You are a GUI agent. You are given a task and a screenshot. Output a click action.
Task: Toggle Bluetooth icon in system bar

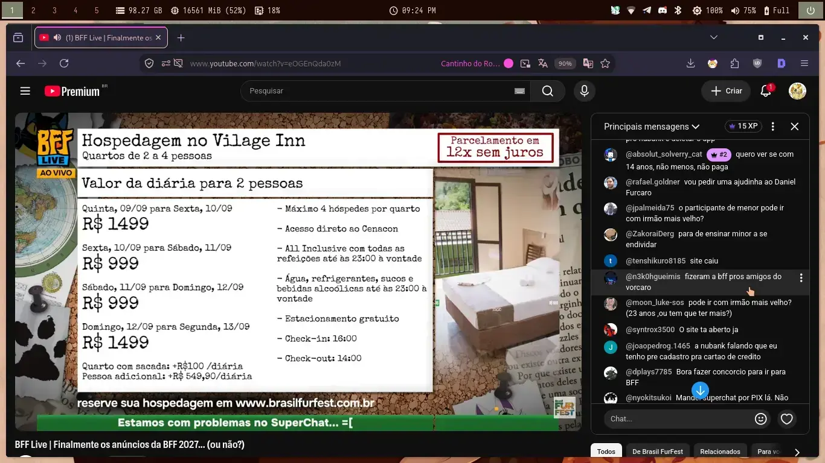tap(678, 10)
